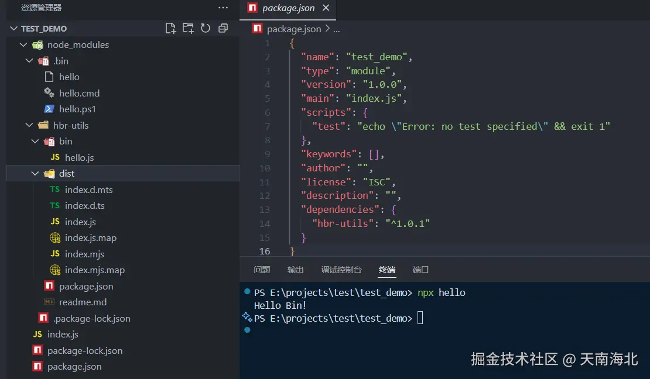Viewport: 650px width, 379px height.
Task: Open the index.mjs file
Action: pyautogui.click(x=84, y=254)
